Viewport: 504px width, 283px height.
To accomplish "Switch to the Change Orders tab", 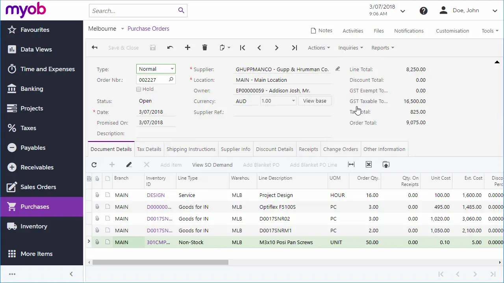I will (341, 149).
